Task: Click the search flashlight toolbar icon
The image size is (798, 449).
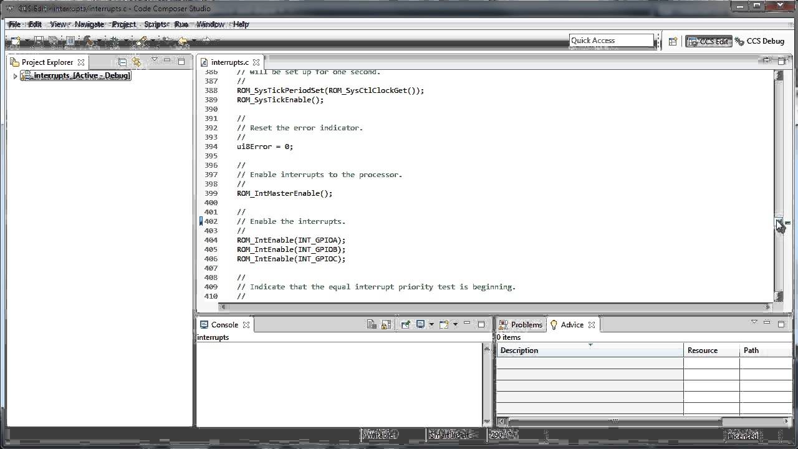Action: pos(142,41)
